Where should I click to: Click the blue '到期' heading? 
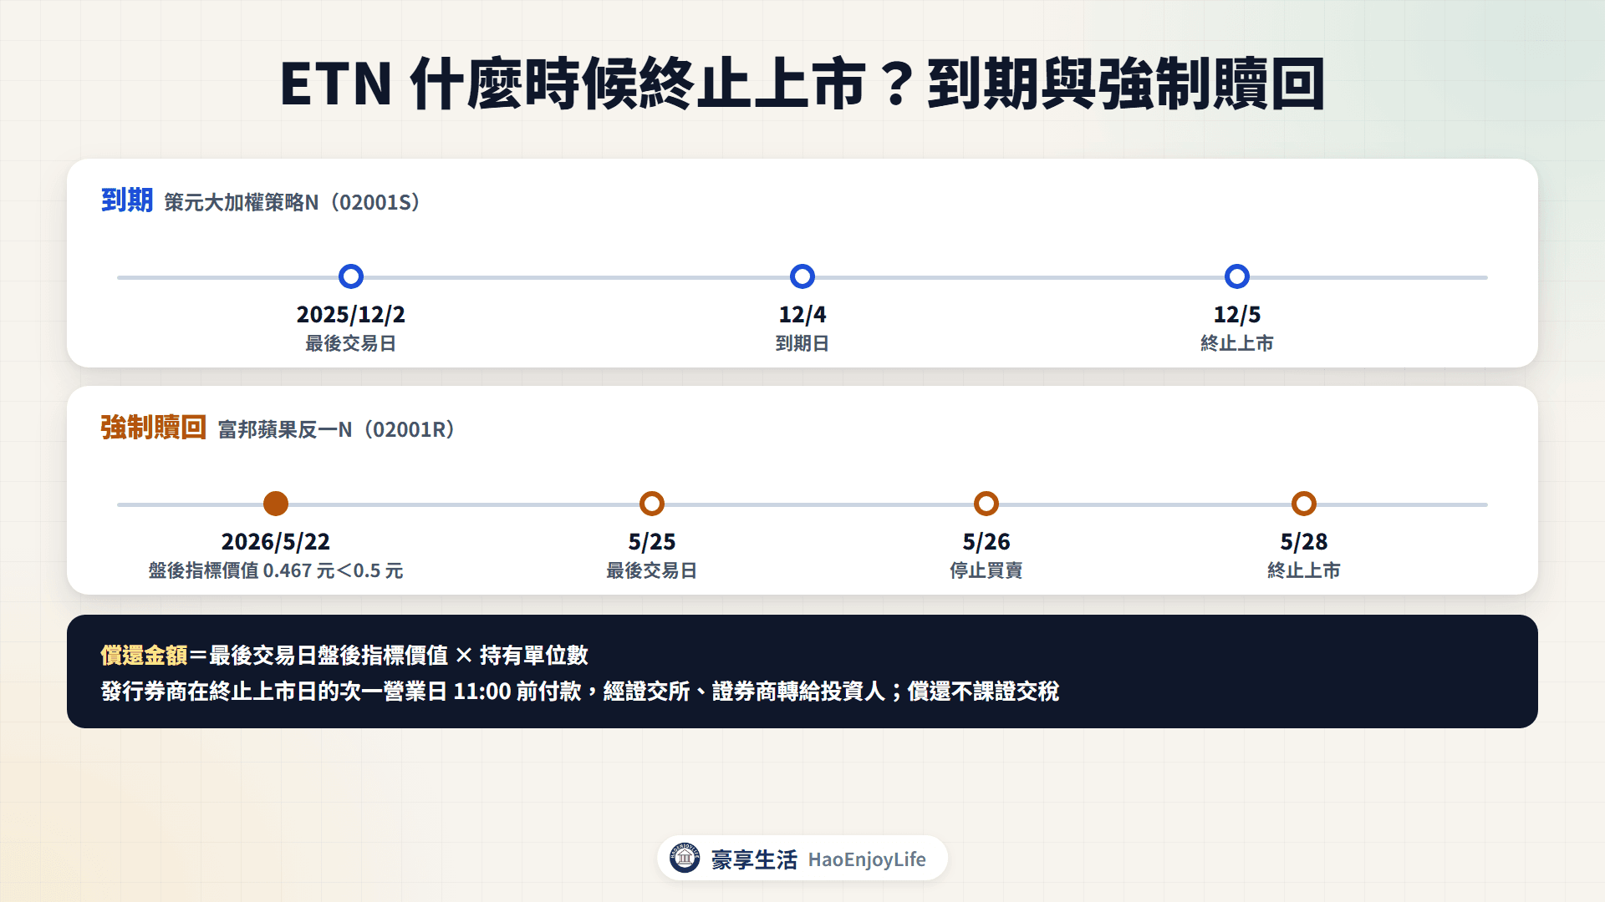[x=127, y=200]
